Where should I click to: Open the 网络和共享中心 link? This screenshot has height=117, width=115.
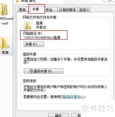click(72, 97)
